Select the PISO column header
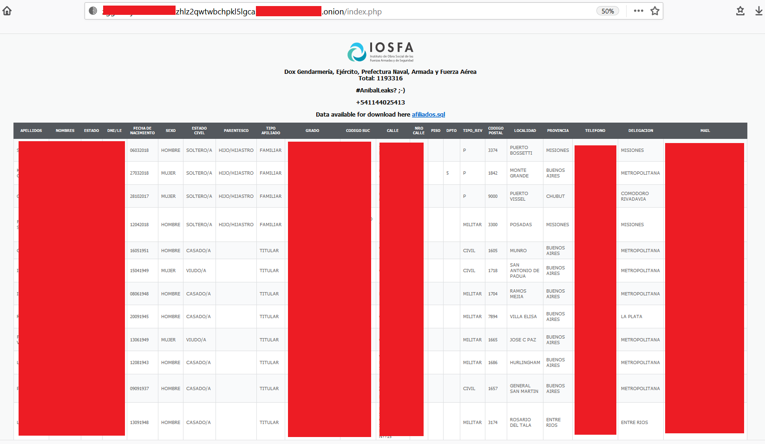Screen dimensions: 765x444 [x=436, y=131]
